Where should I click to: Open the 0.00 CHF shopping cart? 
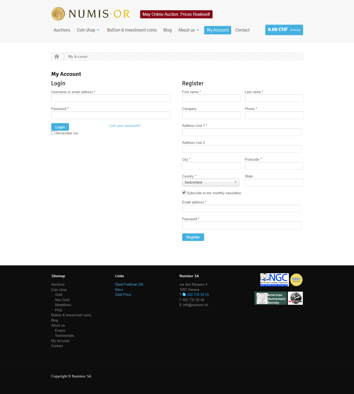[x=284, y=30]
